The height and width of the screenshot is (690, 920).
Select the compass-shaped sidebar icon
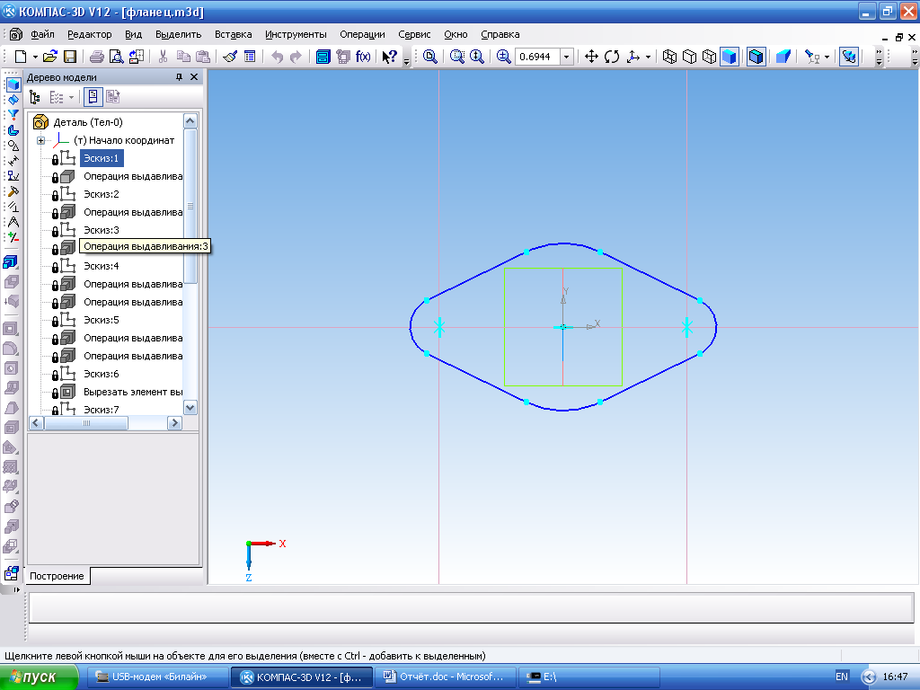click(x=13, y=222)
